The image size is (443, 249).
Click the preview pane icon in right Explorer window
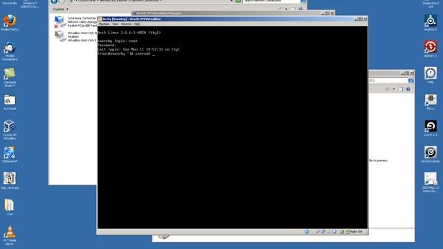coord(401,89)
